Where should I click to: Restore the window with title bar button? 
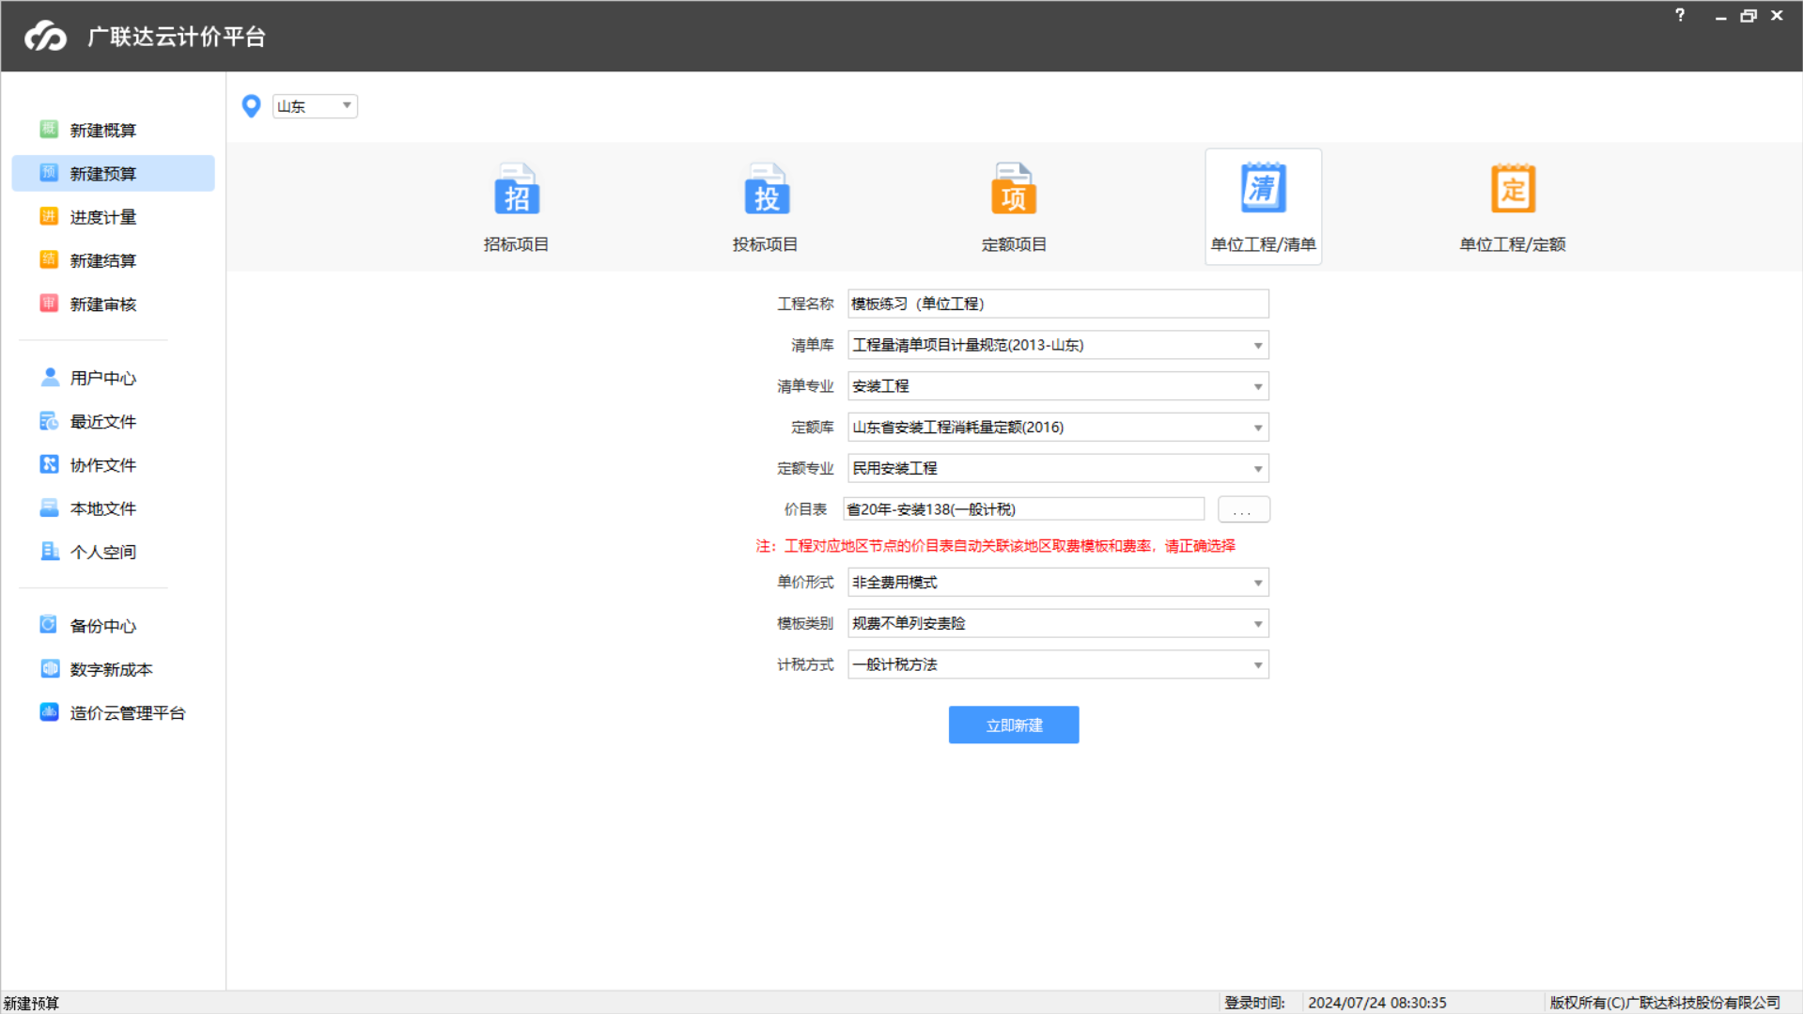pos(1749,16)
